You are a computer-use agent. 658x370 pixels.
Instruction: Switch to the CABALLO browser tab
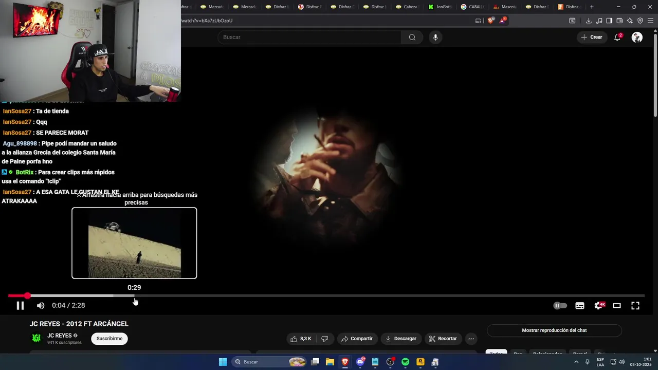click(x=472, y=7)
